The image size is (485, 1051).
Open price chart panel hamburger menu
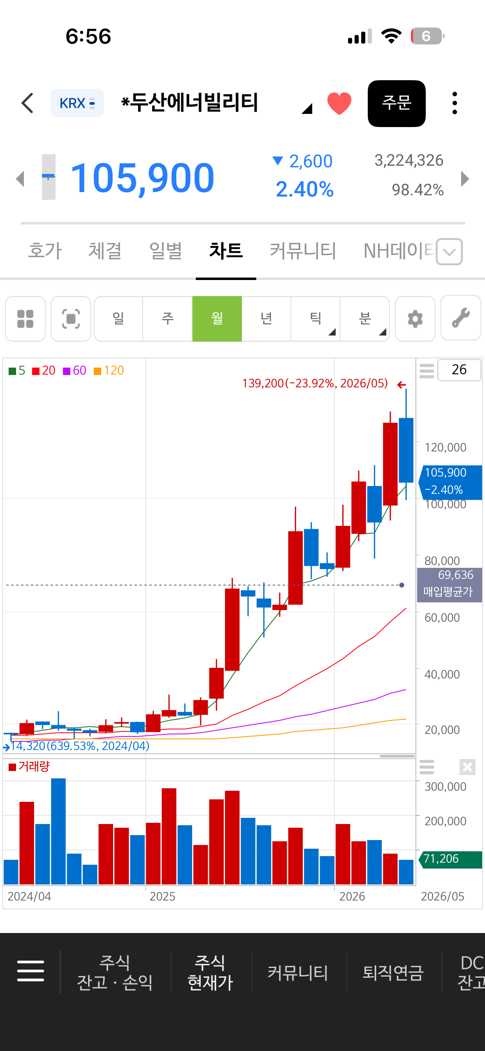[427, 370]
